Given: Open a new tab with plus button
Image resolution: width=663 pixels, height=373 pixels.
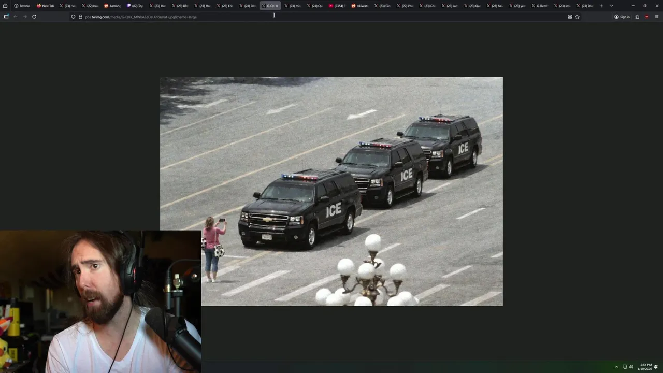Looking at the screenshot, I should (601, 6).
